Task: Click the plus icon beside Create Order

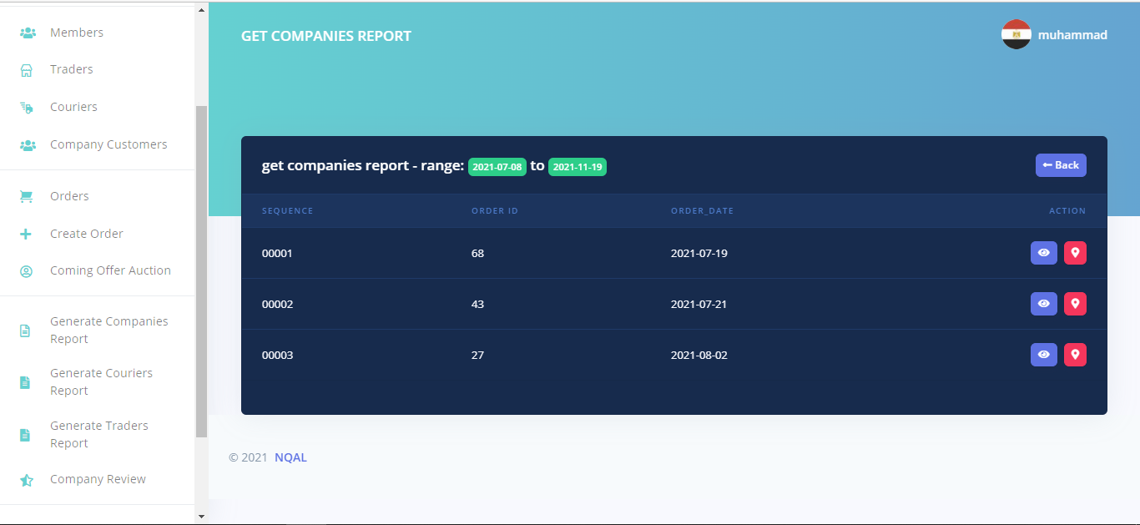Action: coord(26,235)
